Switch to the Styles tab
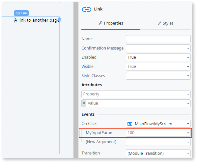197x163 pixels. point(165,23)
